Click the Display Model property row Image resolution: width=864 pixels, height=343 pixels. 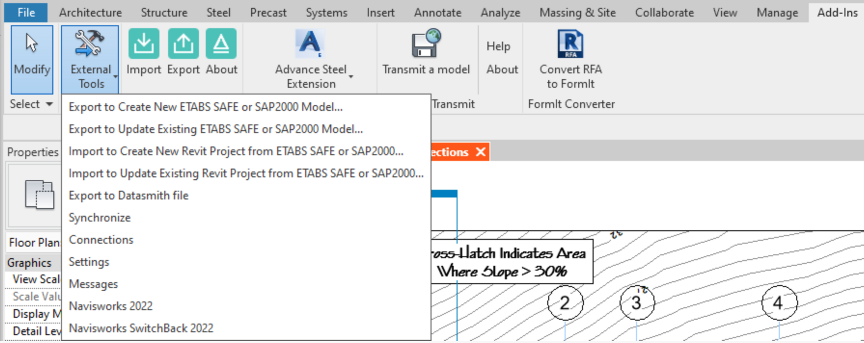33,314
